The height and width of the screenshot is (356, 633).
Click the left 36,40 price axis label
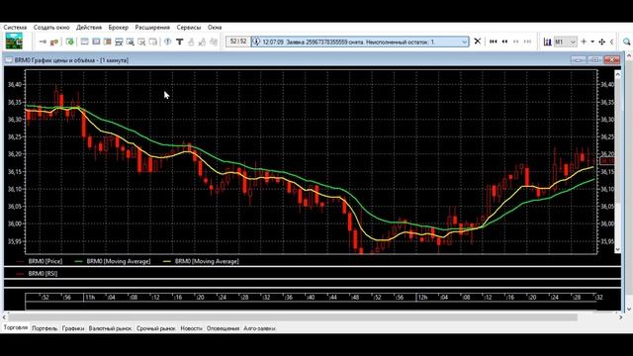pyautogui.click(x=16, y=85)
